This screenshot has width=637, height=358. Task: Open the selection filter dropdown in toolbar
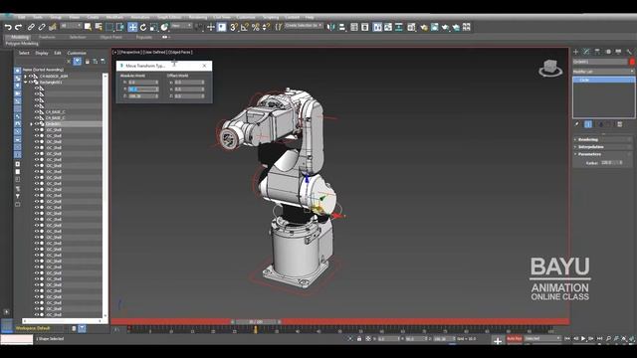71,26
